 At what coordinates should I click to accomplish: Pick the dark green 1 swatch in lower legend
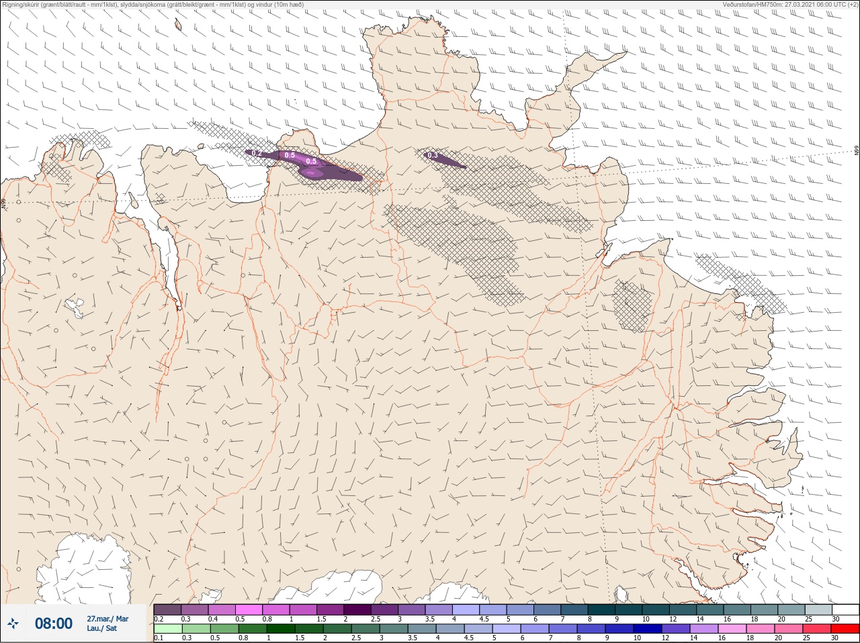281,629
